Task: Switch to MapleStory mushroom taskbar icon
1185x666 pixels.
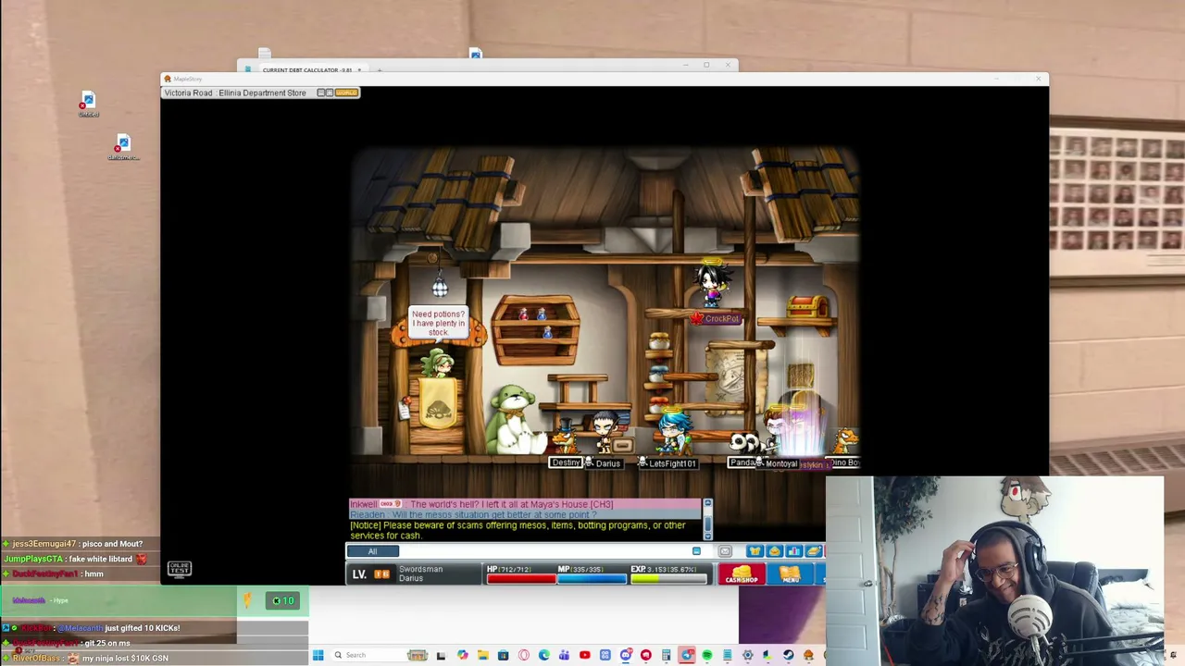Action: click(808, 656)
